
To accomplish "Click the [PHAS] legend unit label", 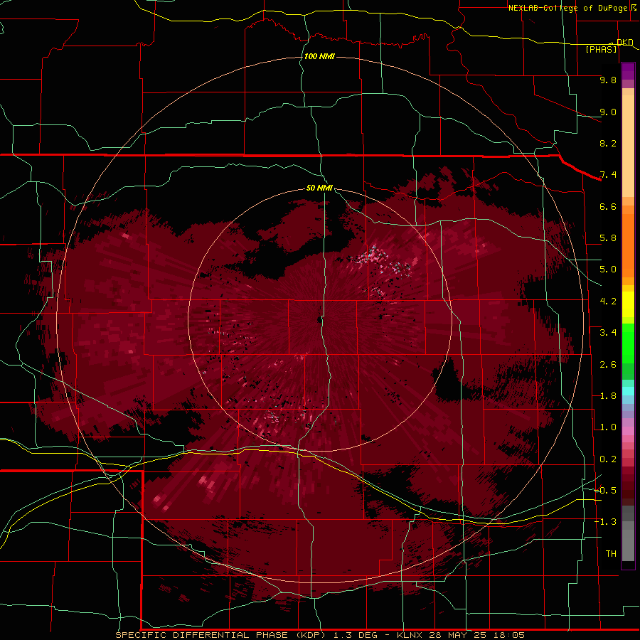I will click(601, 49).
